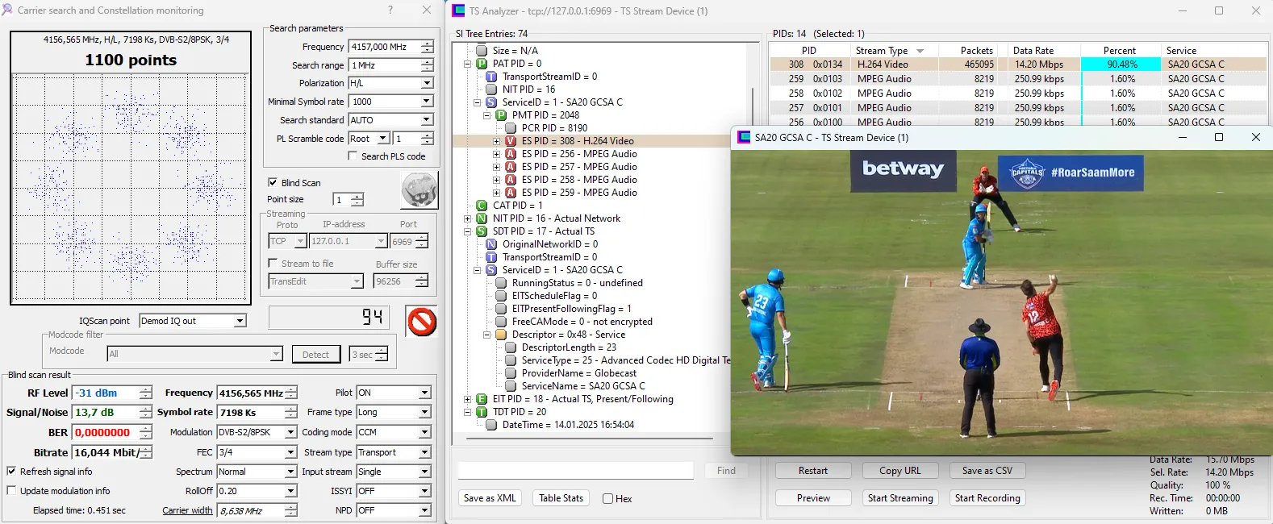Open the Polarization dropdown
The width and height of the screenshot is (1273, 524).
tap(427, 83)
